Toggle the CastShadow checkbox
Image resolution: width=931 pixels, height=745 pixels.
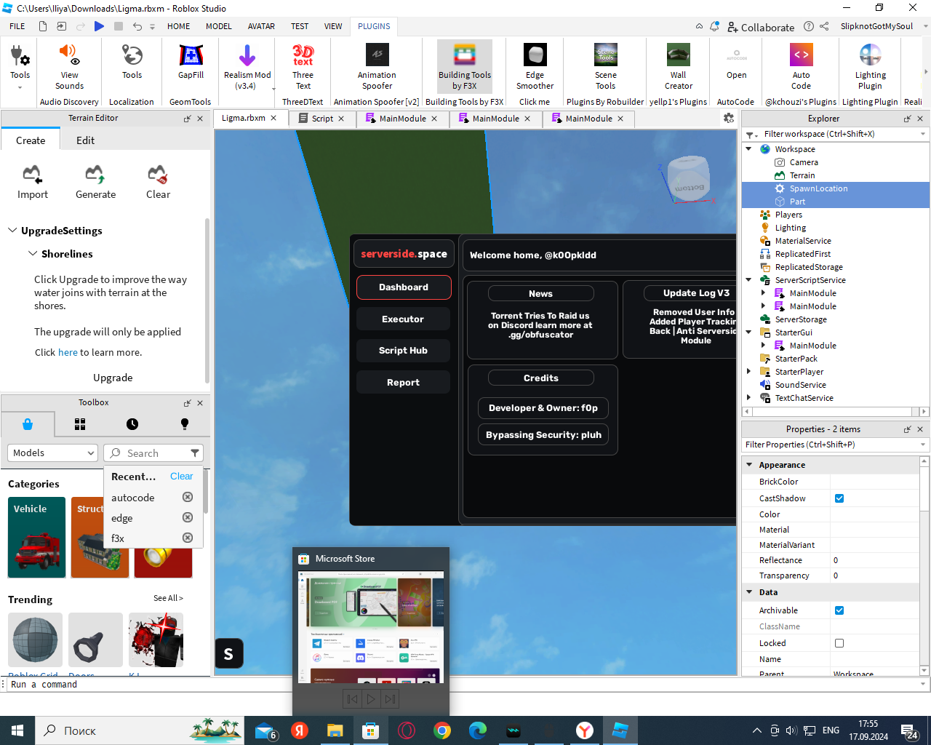pyautogui.click(x=839, y=498)
